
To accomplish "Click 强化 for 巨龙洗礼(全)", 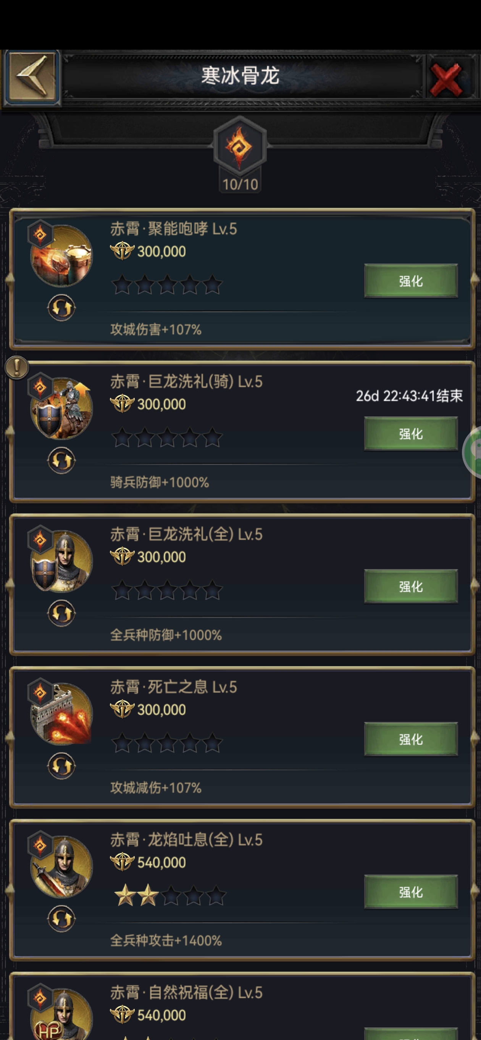I will pos(411,586).
